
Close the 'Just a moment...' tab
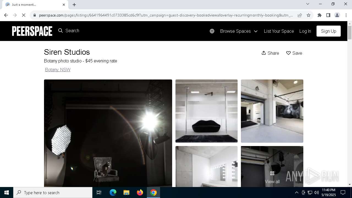tap(64, 4)
